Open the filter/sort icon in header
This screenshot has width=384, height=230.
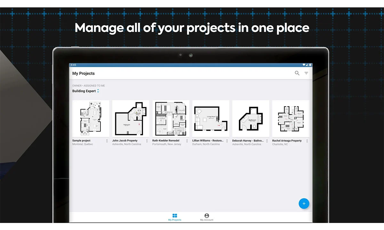(306, 73)
